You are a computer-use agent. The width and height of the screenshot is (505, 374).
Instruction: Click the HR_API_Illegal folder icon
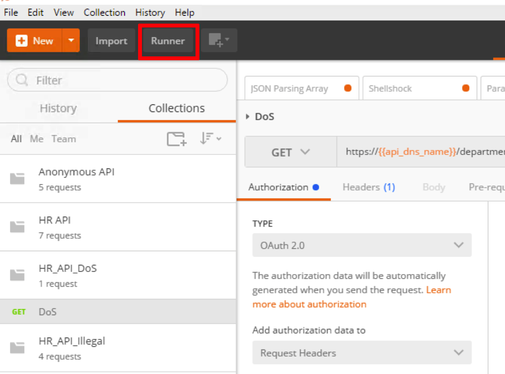(x=17, y=347)
